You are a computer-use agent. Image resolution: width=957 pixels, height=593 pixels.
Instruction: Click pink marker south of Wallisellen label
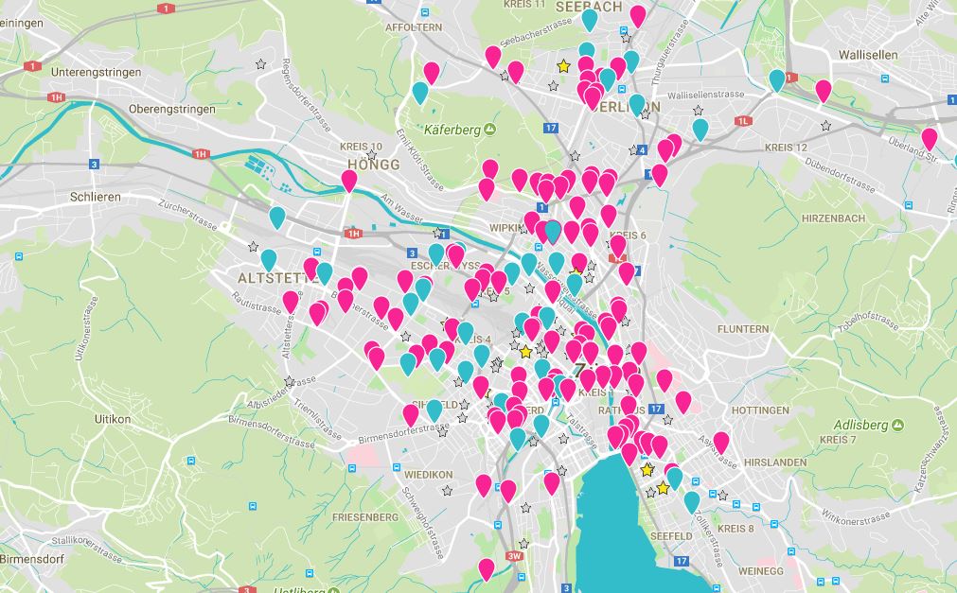pyautogui.click(x=824, y=91)
